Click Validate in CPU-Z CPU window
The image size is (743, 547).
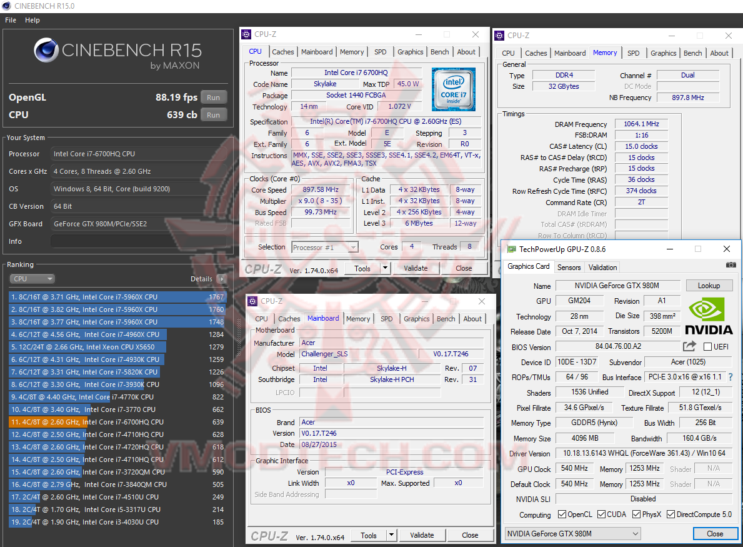point(416,268)
